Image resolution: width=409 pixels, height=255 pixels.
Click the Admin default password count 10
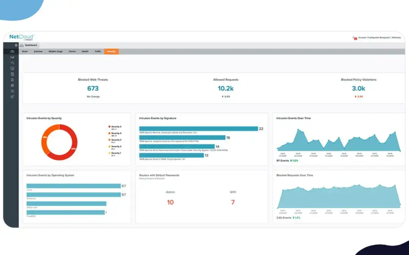coord(170,202)
